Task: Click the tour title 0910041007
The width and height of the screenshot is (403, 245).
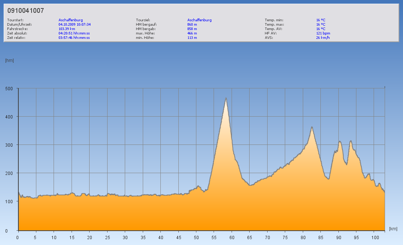Action: click(26, 11)
